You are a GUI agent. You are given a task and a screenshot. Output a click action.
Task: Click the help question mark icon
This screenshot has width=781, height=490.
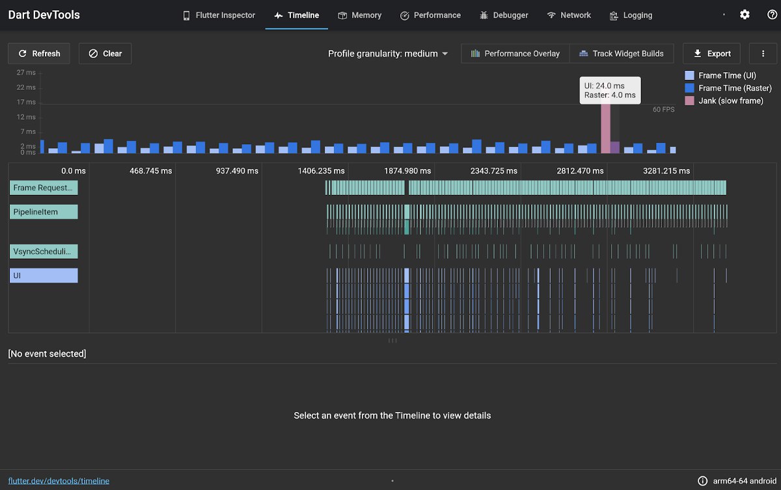(x=773, y=15)
